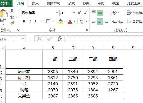This screenshot has height=103, width=143.
Task: Toggle Bold formatting
Action: pos(24,21)
